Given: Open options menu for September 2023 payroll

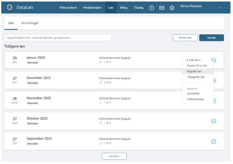Looking at the screenshot, I should tap(214, 142).
